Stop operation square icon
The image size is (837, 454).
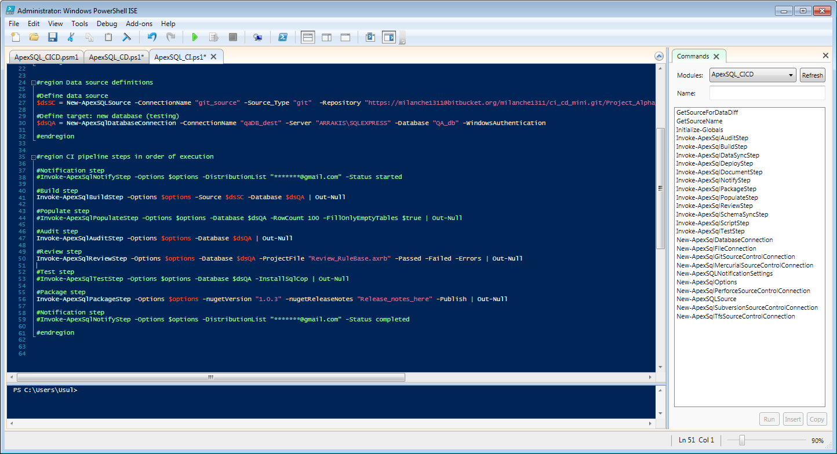tap(233, 37)
